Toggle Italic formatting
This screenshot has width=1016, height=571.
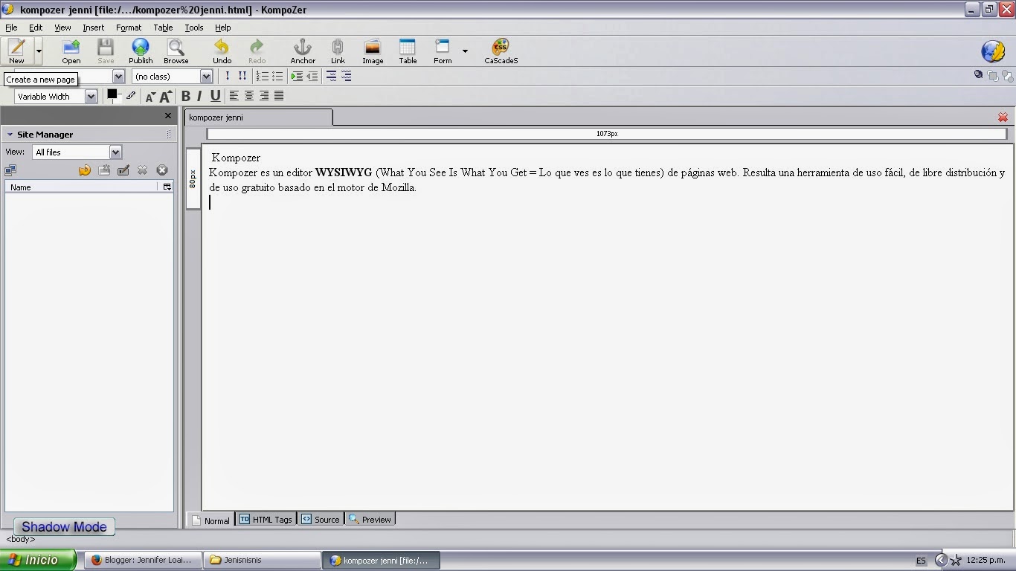tap(199, 96)
